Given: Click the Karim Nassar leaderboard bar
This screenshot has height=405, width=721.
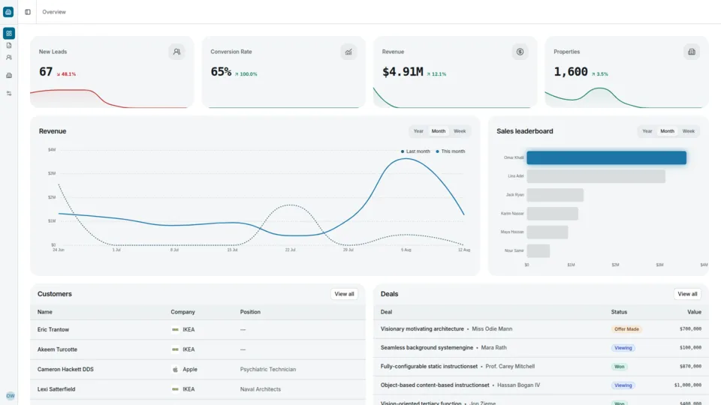Looking at the screenshot, I should 552,214.
